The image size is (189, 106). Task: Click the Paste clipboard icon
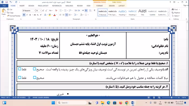[x=4, y=11]
